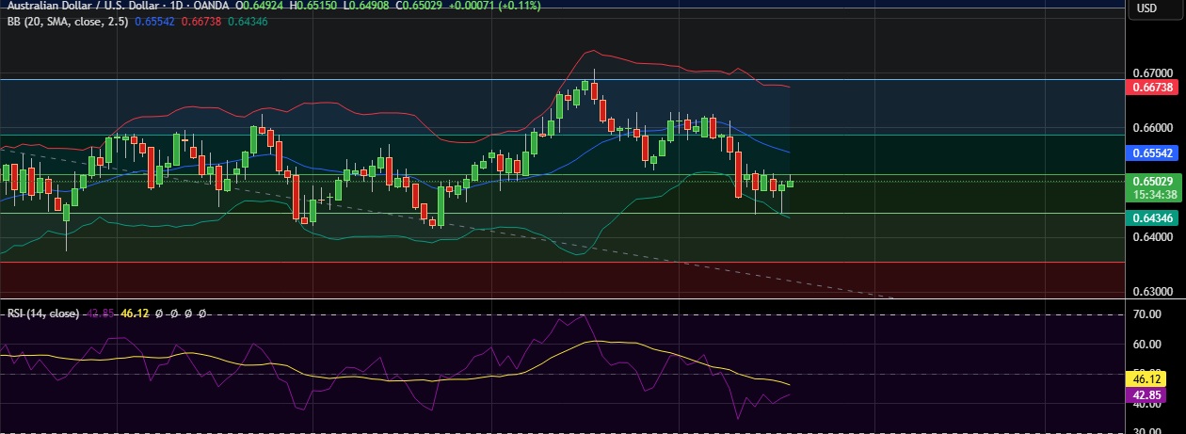
Task: Click the 0.63000 price scale tick
Action: coord(1152,291)
